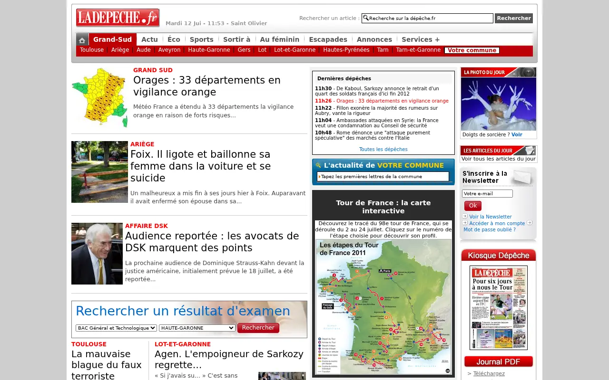Open the Orages vigilance orange headline
The height and width of the screenshot is (380, 609).
point(207,86)
